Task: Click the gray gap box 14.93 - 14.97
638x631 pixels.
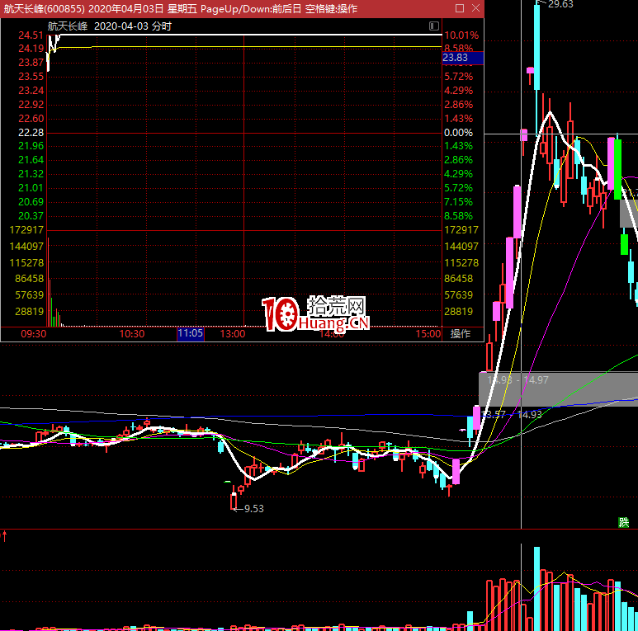Action: click(x=559, y=388)
